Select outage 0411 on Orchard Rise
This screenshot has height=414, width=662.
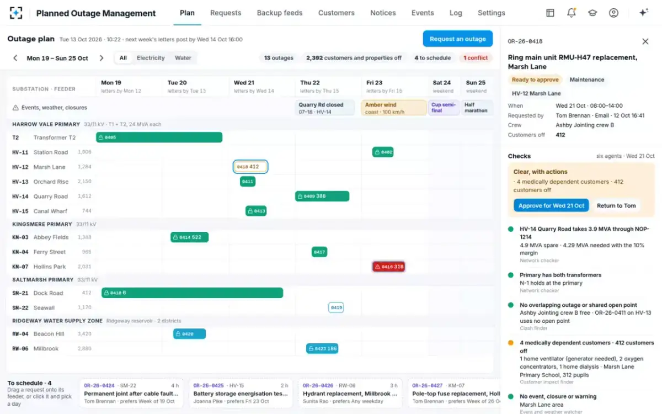coord(248,181)
